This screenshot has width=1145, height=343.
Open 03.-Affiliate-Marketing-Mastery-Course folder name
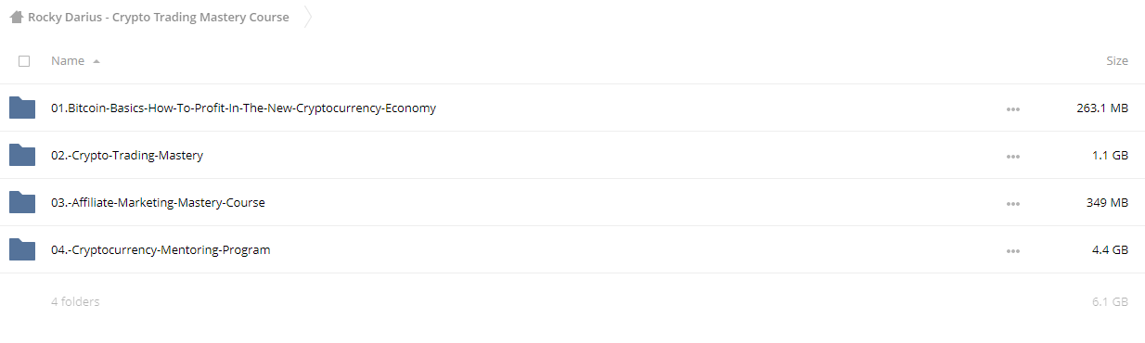click(158, 202)
